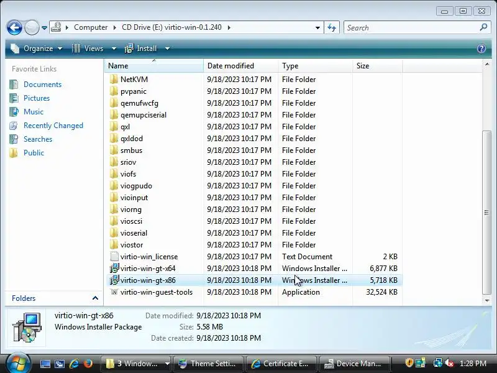
Task: Select the viostor folder name
Action: (x=132, y=244)
